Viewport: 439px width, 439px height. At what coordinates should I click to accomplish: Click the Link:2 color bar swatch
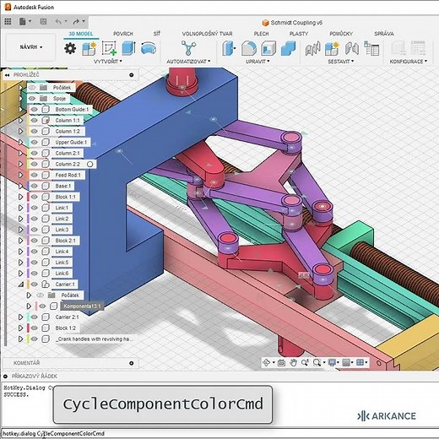28,219
